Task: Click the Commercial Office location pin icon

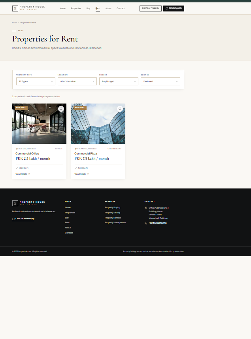Action: 17,149
